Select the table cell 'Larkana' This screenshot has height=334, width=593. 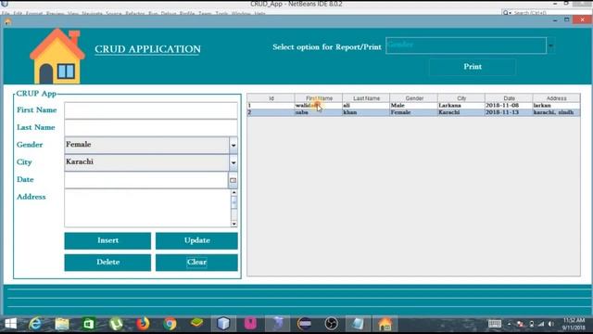(461, 106)
